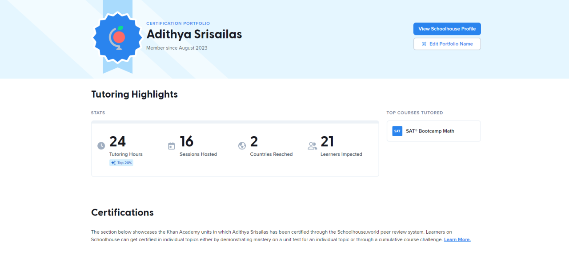
Task: Click the Tutoring Highlights heading
Action: [x=134, y=94]
